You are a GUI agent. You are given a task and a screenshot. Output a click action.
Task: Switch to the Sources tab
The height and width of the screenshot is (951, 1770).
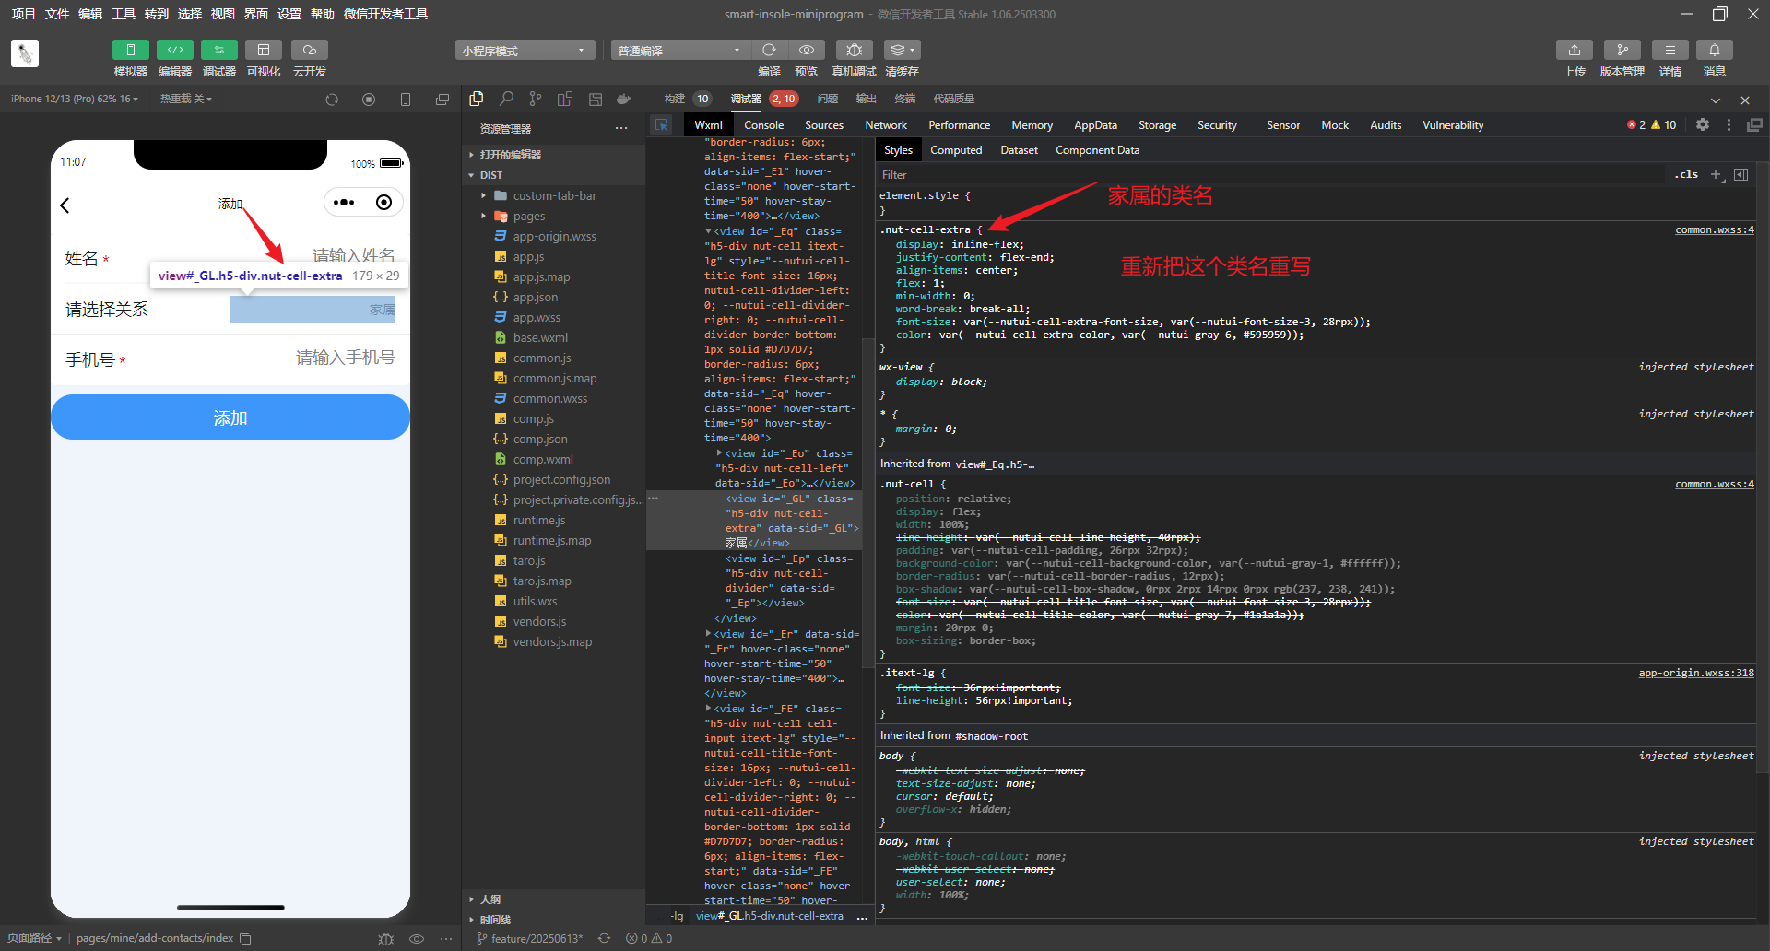(x=824, y=125)
